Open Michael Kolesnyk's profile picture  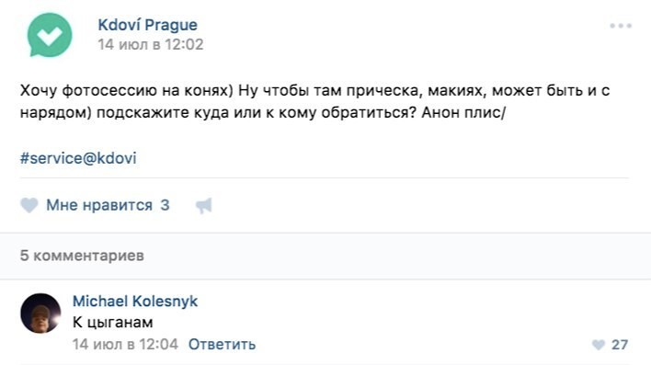tap(40, 314)
